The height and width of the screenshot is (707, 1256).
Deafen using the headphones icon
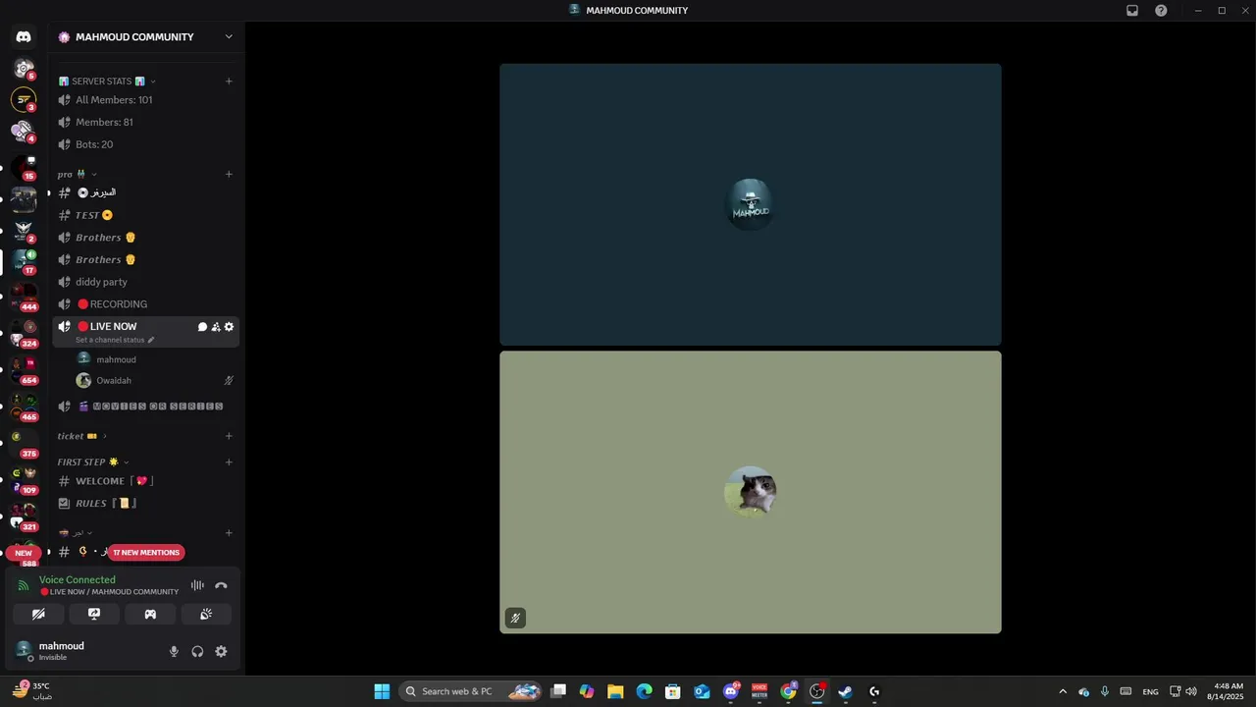click(x=197, y=651)
